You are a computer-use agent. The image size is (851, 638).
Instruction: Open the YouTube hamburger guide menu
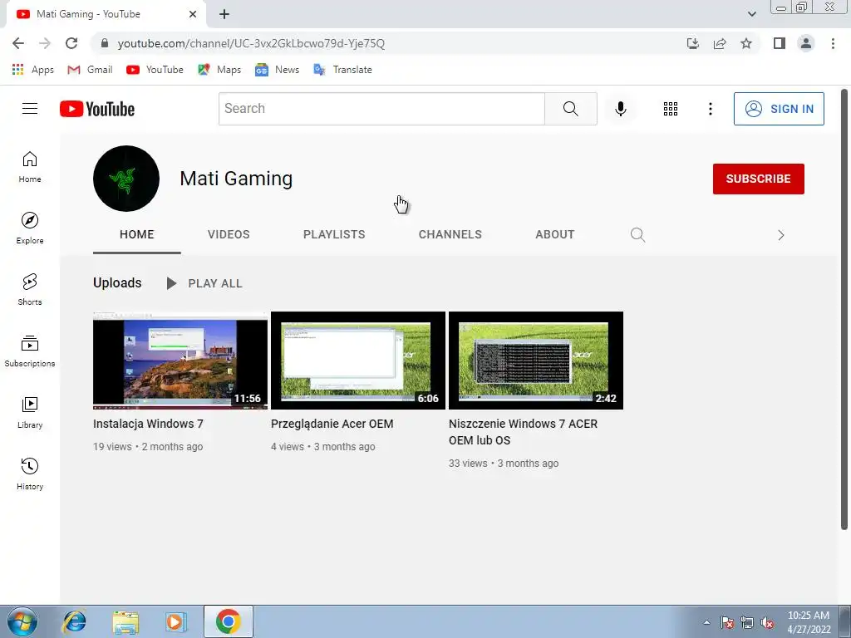coord(30,109)
